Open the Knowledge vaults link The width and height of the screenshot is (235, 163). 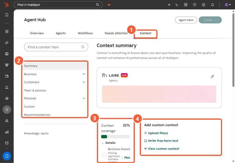(36, 134)
